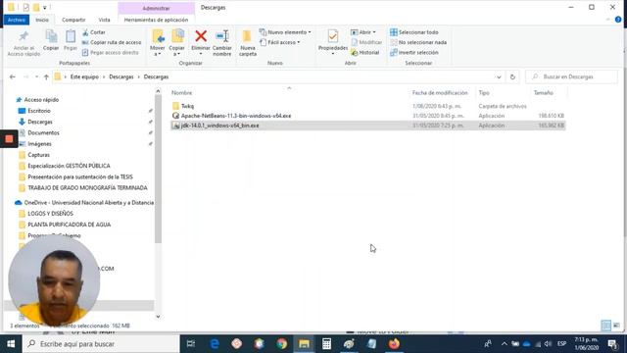This screenshot has width=627, height=353.
Task: Click No seleccionar nada
Action: [x=418, y=42]
